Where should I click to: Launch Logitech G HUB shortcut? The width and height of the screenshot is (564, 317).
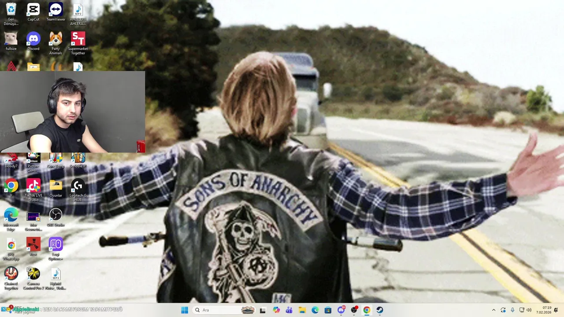[78, 190]
